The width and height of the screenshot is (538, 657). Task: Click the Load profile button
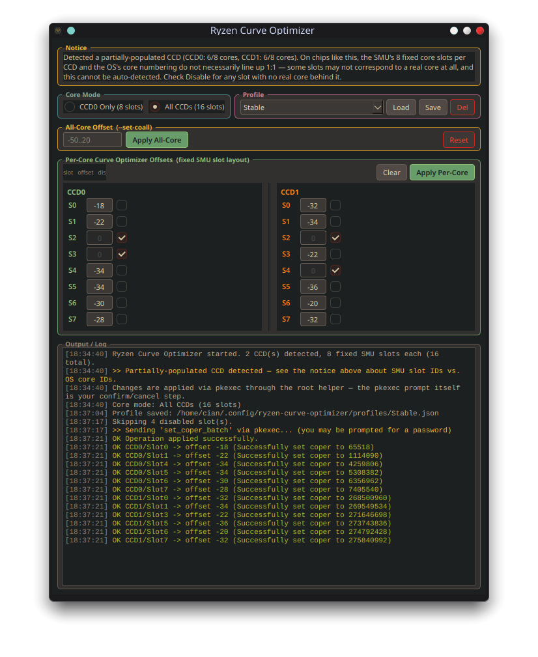(401, 107)
